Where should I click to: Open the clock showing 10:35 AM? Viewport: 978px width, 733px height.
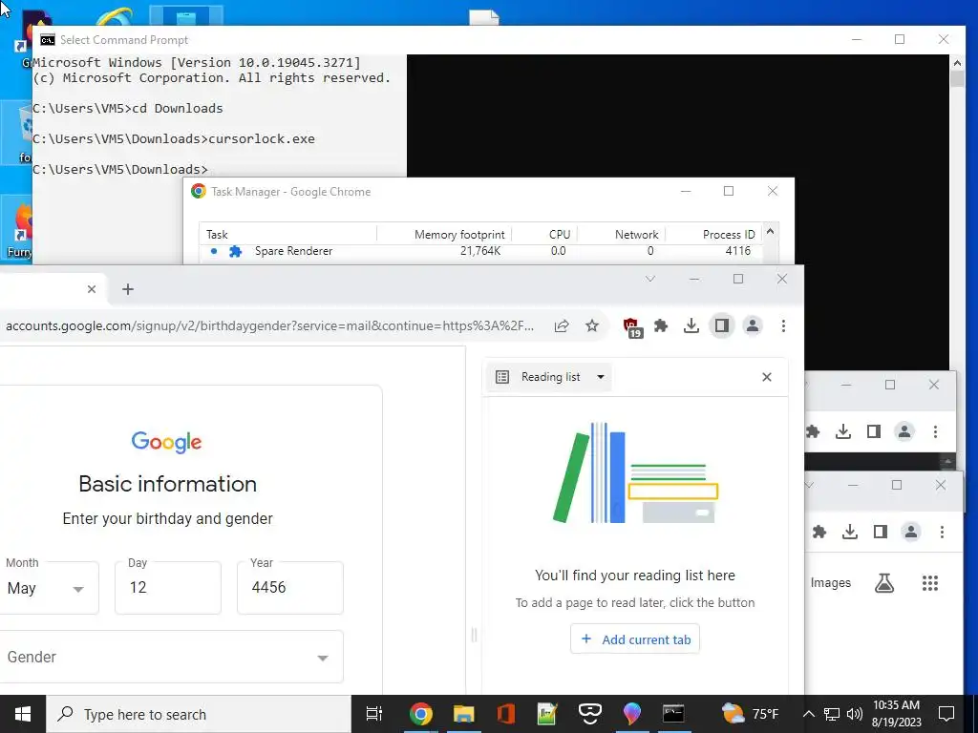(x=896, y=714)
